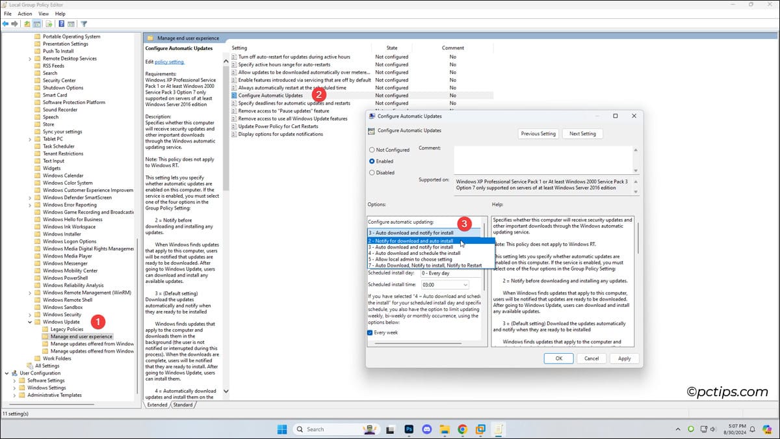Click the Back navigation arrow in the toolbar
The height and width of the screenshot is (439, 780).
pyautogui.click(x=5, y=23)
